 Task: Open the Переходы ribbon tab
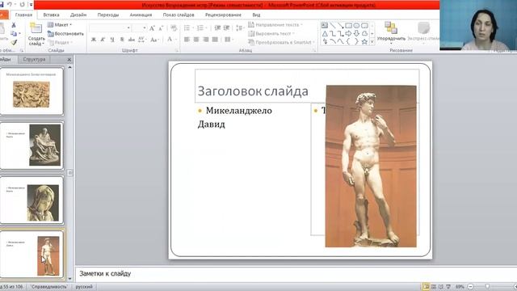[x=108, y=15]
